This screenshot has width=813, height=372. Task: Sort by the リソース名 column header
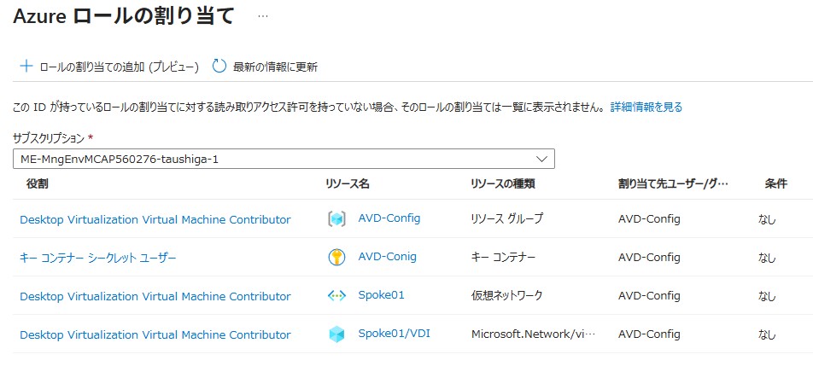coord(348,184)
